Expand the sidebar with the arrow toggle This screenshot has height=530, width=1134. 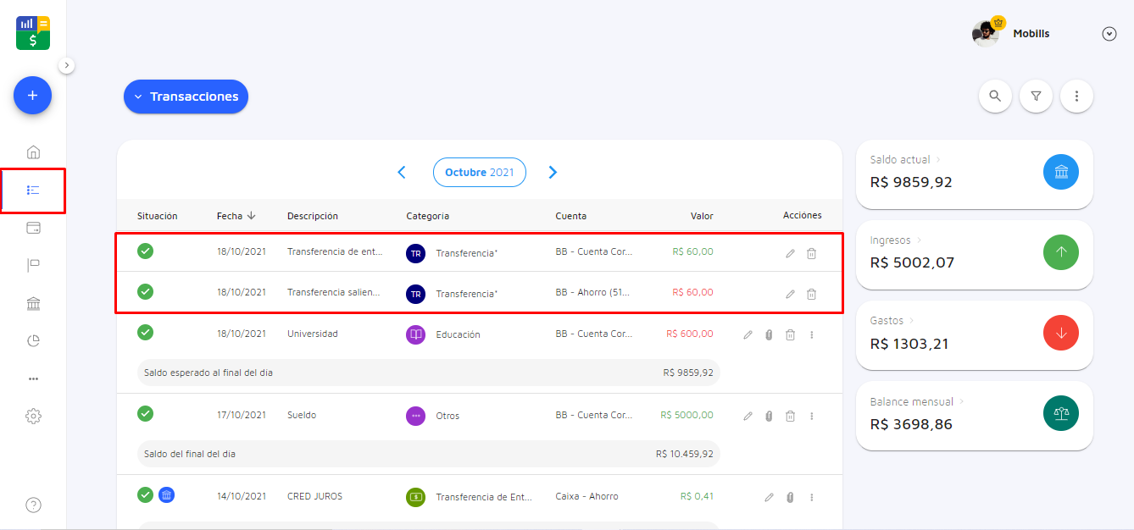[67, 65]
